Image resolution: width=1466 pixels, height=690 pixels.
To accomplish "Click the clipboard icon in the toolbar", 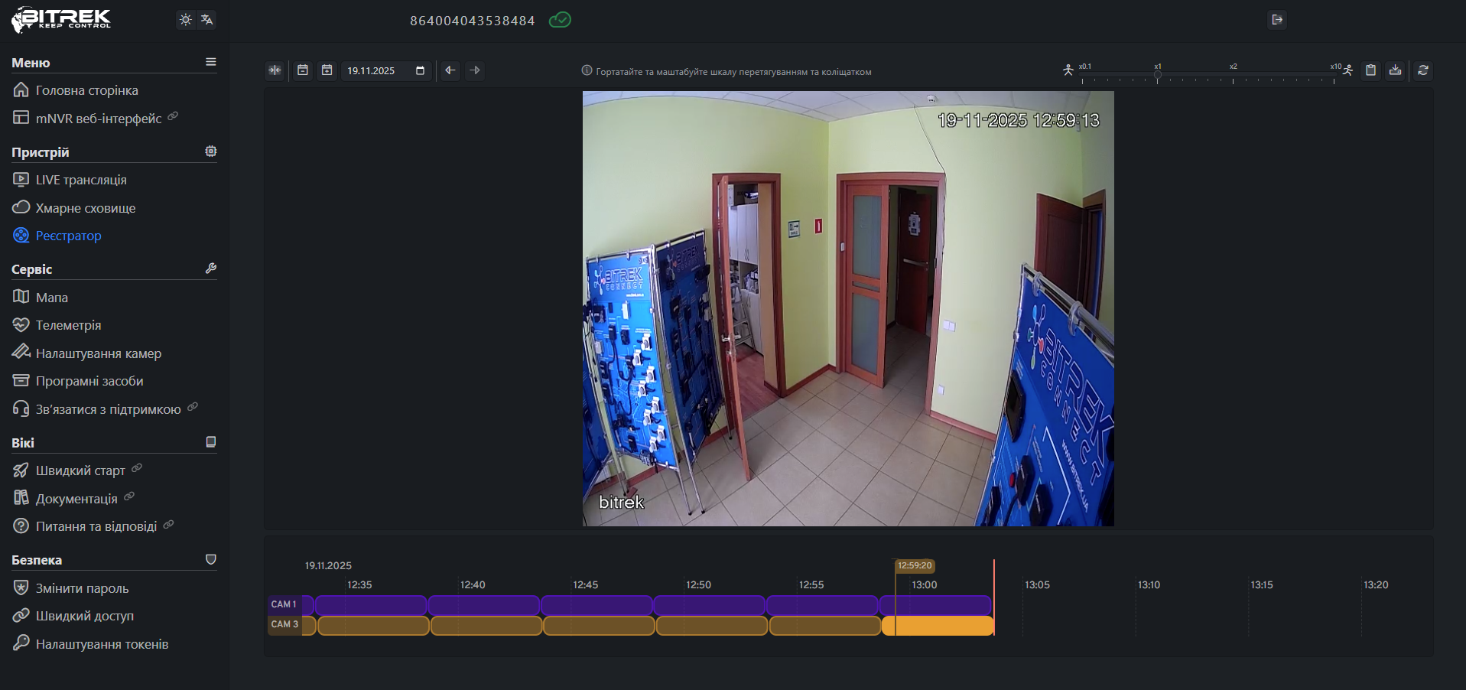I will coord(1370,70).
